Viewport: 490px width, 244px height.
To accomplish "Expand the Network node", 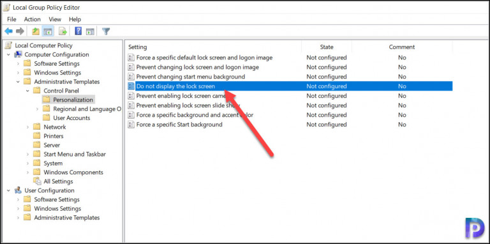I will coord(28,127).
